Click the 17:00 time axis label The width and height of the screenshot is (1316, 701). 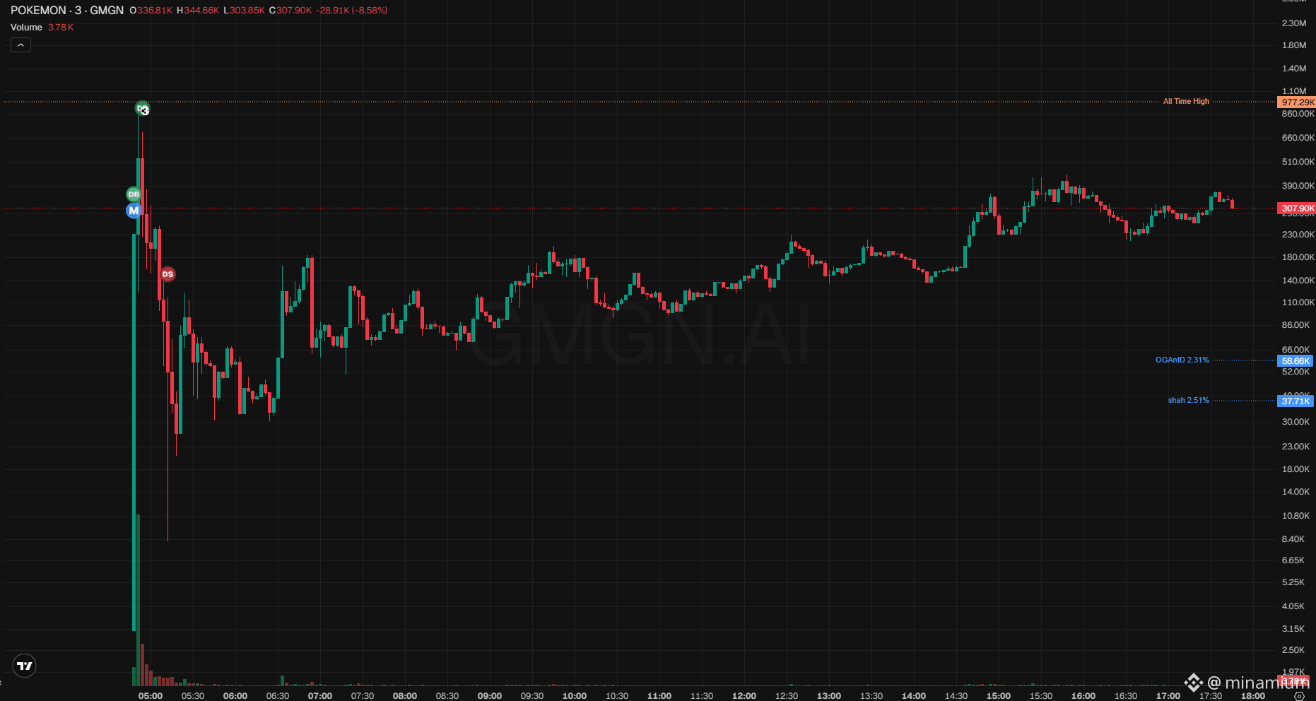point(1168,696)
